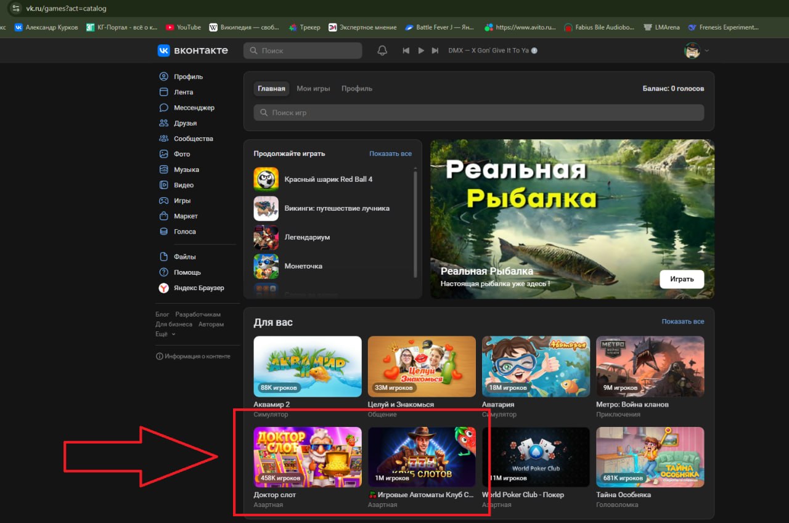Skip to the previous track
The width and height of the screenshot is (789, 523).
coord(406,51)
